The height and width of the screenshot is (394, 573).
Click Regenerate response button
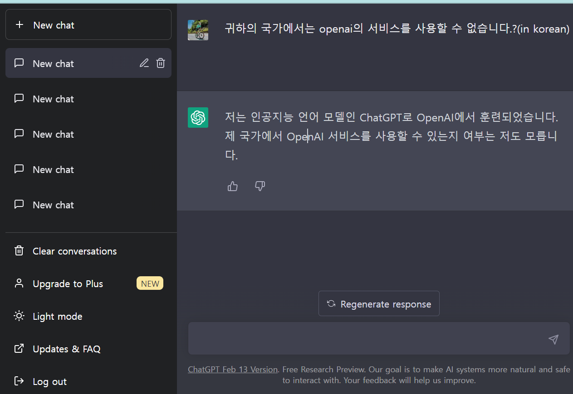[x=379, y=303]
